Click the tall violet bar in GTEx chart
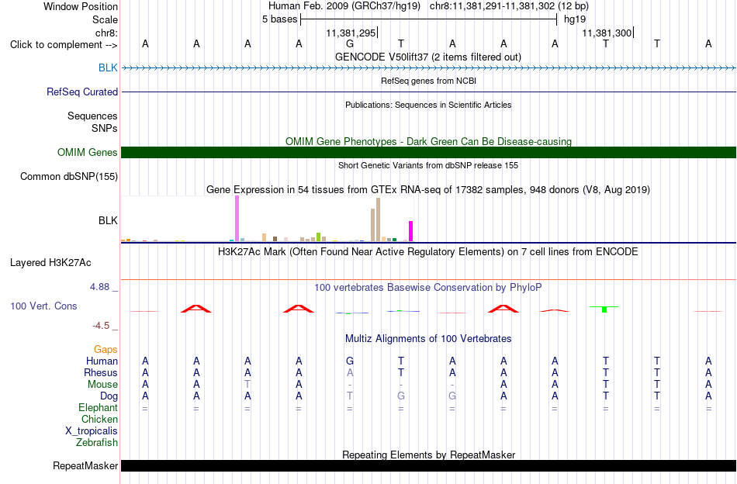This screenshot has width=737, height=484. (x=237, y=219)
